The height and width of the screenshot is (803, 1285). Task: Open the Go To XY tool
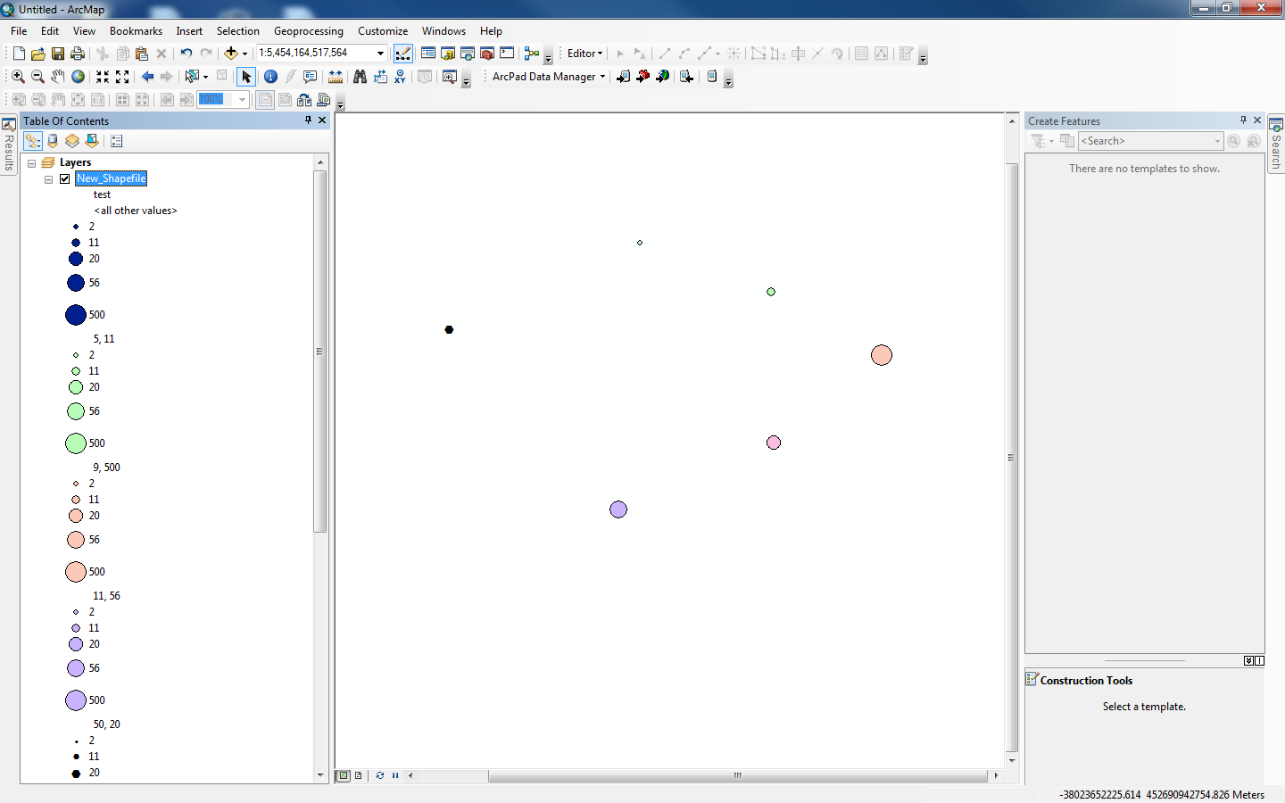pyautogui.click(x=400, y=77)
